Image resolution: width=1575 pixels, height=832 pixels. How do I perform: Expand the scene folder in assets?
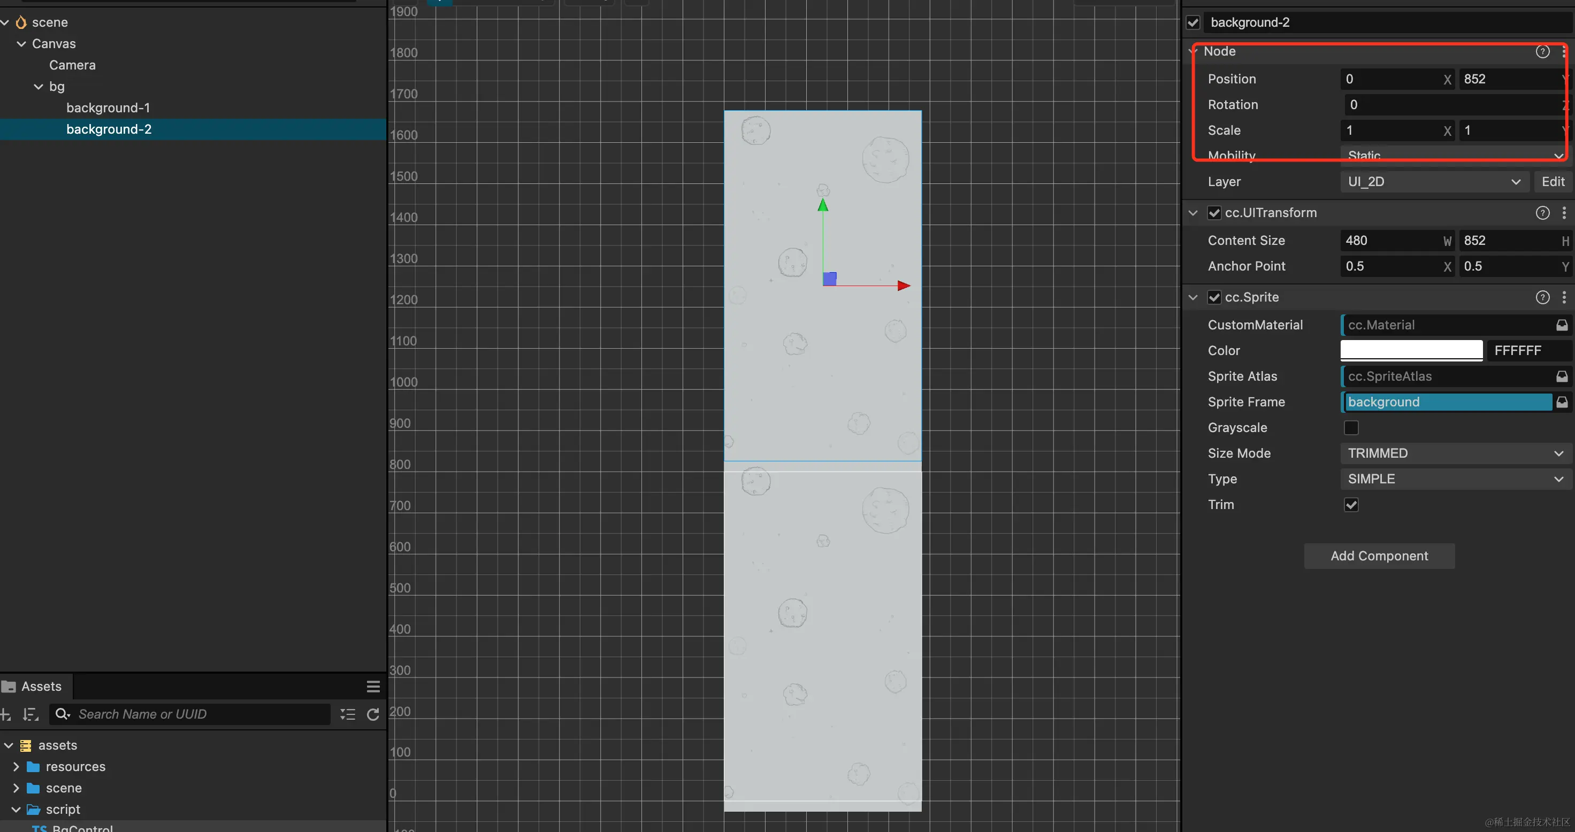pos(17,788)
